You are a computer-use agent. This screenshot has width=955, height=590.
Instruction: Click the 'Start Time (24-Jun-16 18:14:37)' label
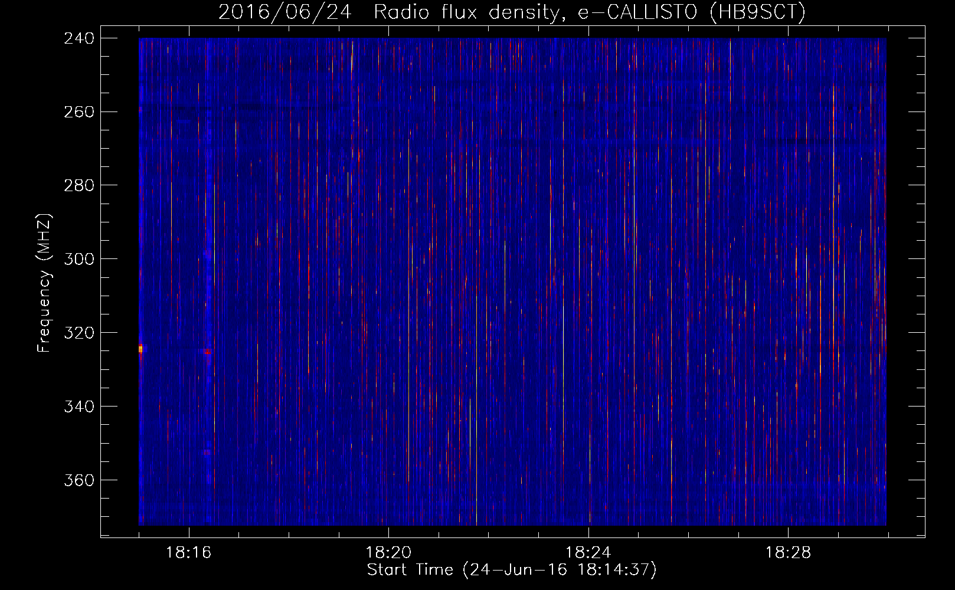point(512,570)
